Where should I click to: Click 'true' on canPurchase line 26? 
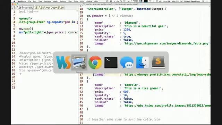(127, 36)
